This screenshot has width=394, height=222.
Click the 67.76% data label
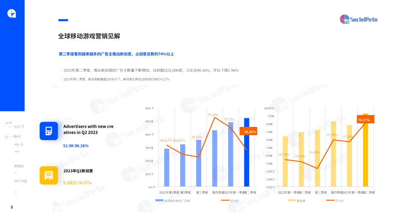(332, 135)
